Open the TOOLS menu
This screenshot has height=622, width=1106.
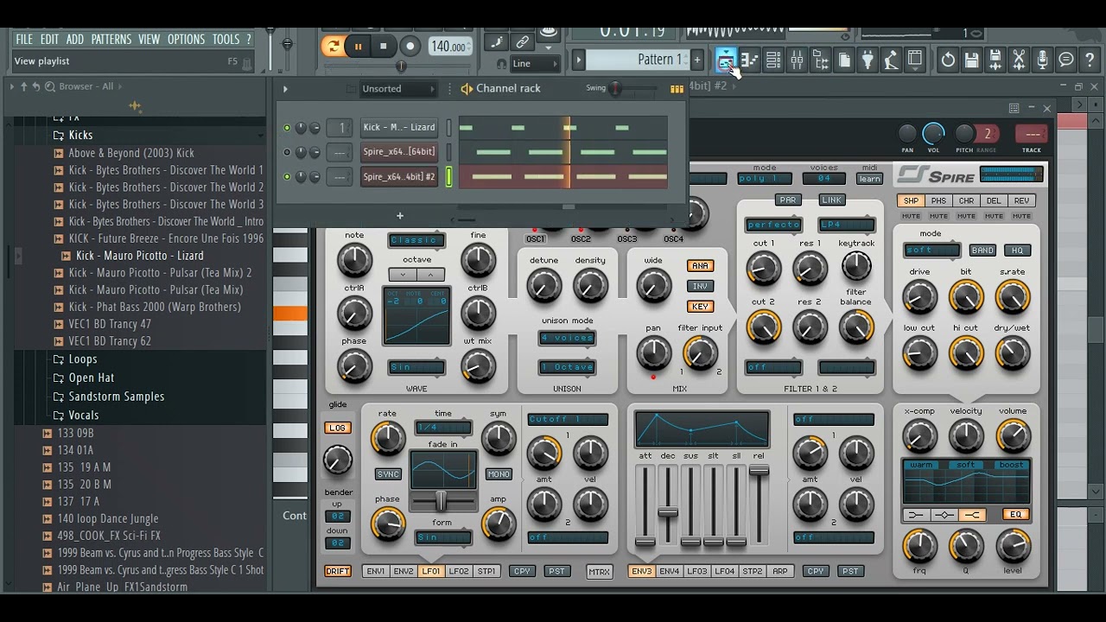[x=226, y=39]
